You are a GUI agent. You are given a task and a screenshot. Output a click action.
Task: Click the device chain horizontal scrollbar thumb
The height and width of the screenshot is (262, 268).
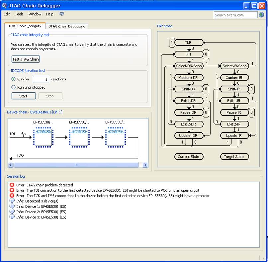[76, 165]
